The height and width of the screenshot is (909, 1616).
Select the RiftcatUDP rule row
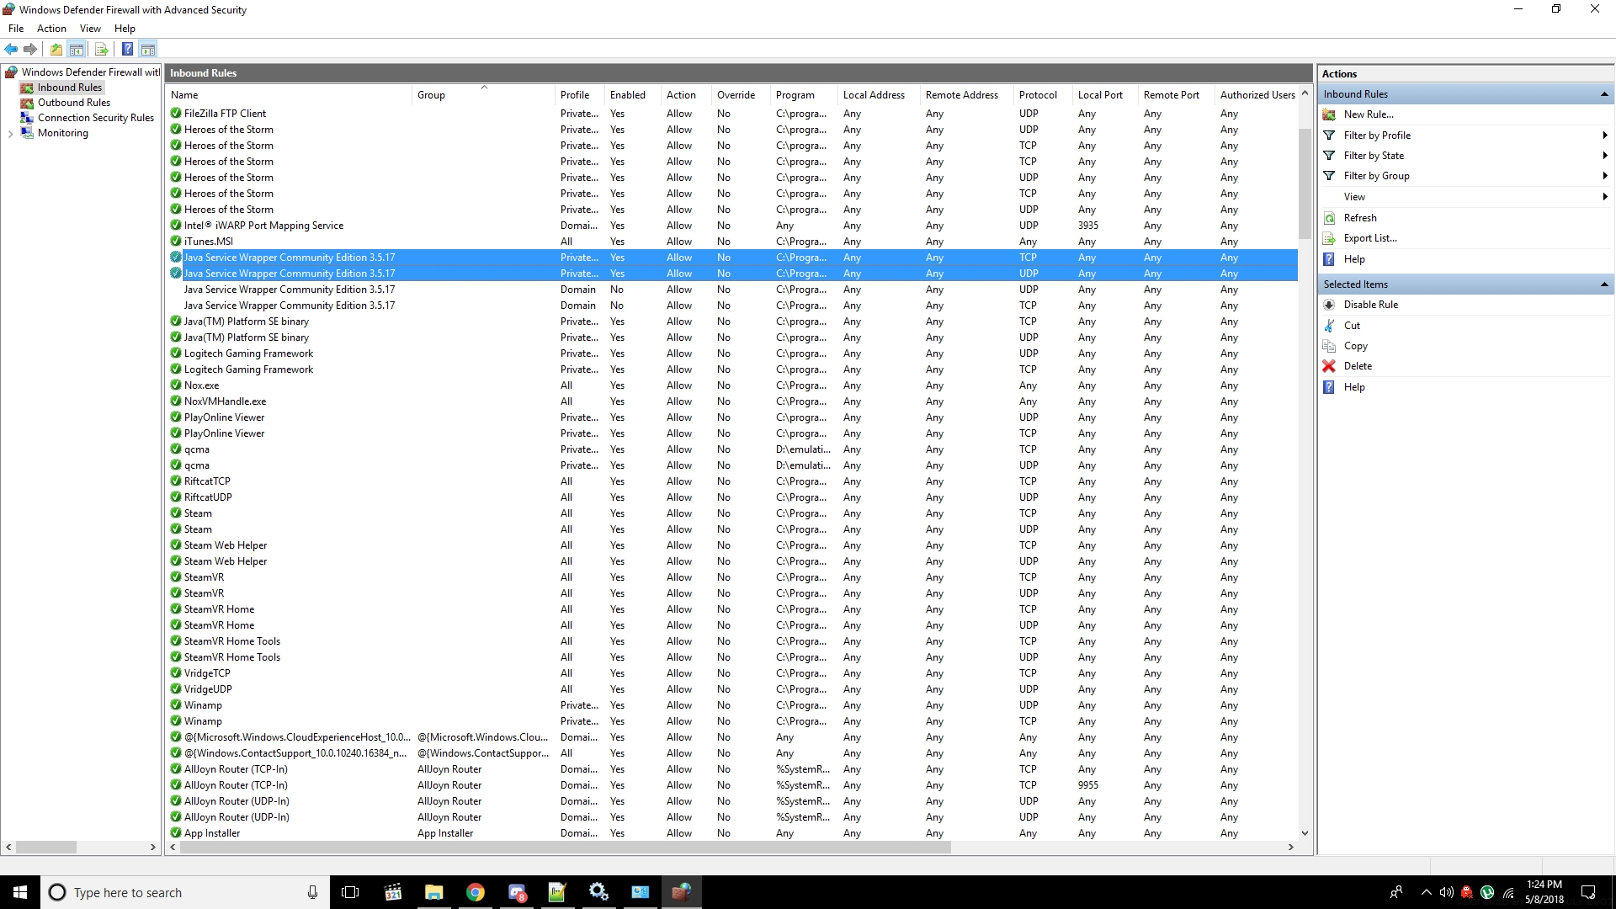732,497
